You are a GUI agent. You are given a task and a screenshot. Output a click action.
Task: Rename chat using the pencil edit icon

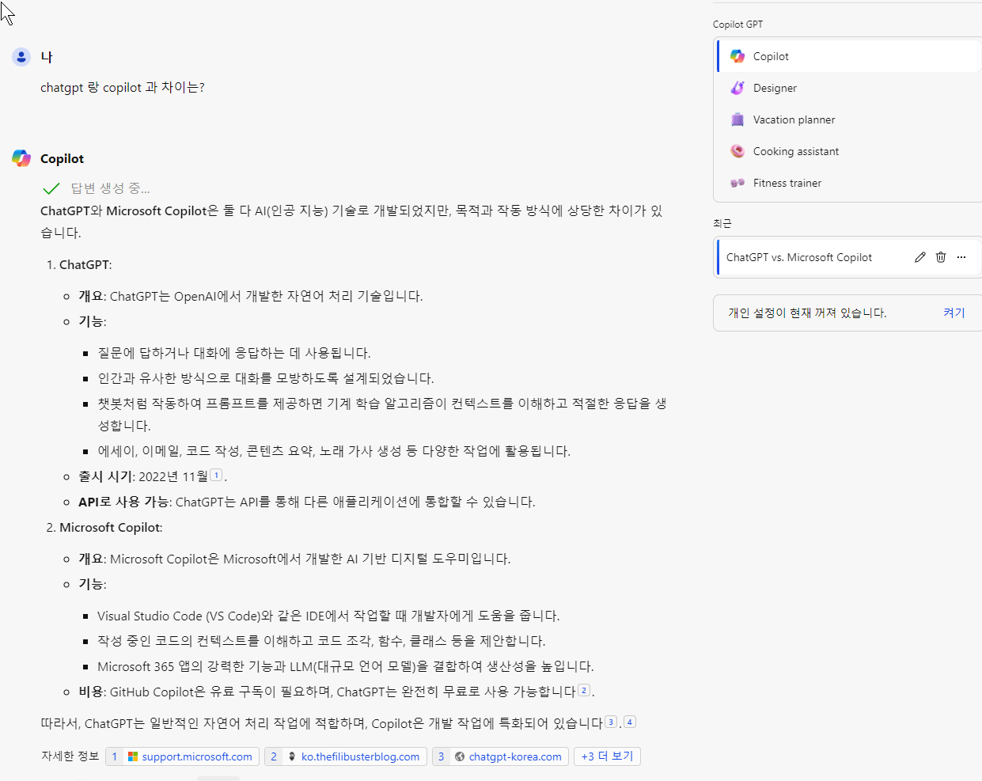click(x=920, y=257)
